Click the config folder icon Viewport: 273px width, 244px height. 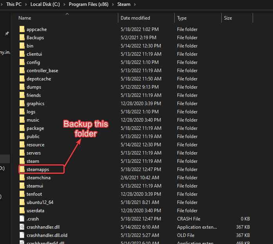pos(22,62)
